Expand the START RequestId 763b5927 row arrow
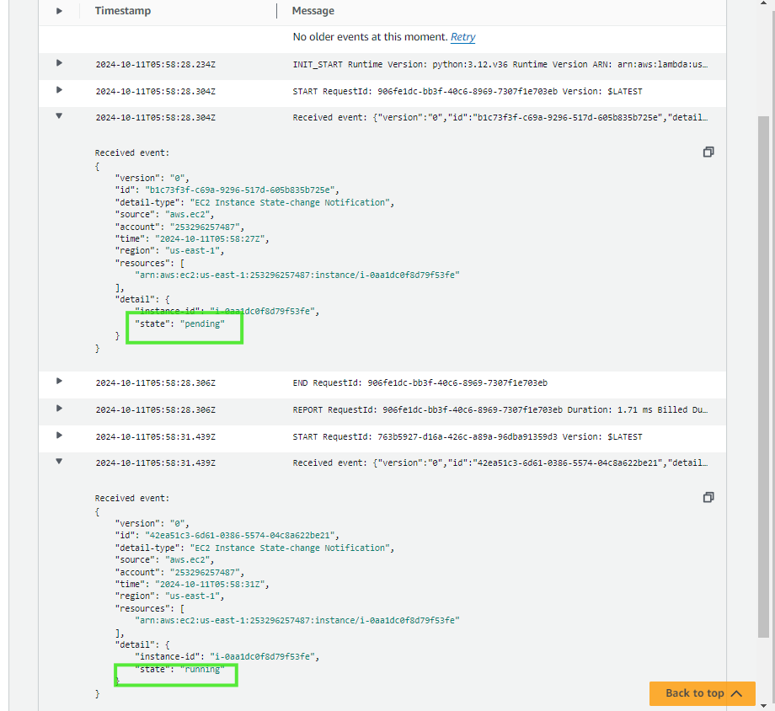 [59, 436]
